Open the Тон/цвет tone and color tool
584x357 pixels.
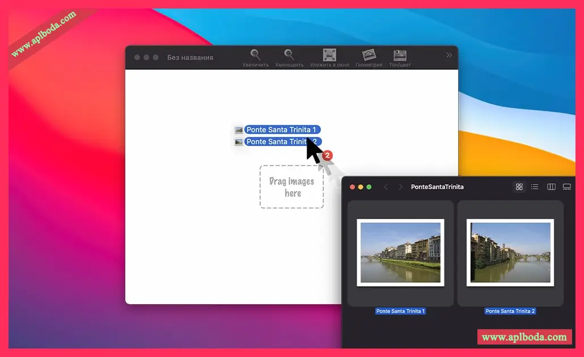[400, 58]
